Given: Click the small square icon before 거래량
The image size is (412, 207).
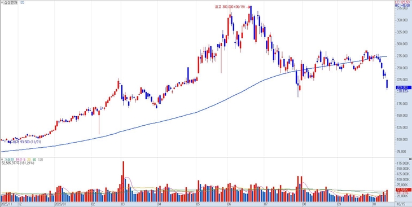Looking at the screenshot, I should 2,160.
